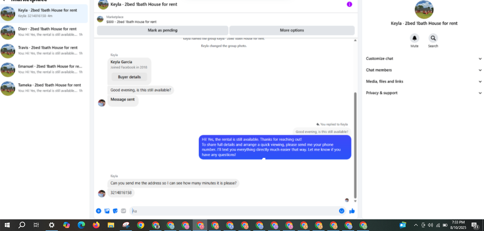The image size is (484, 231).
Task: View Keyla Garcia's Buyer details
Action: coord(129,77)
